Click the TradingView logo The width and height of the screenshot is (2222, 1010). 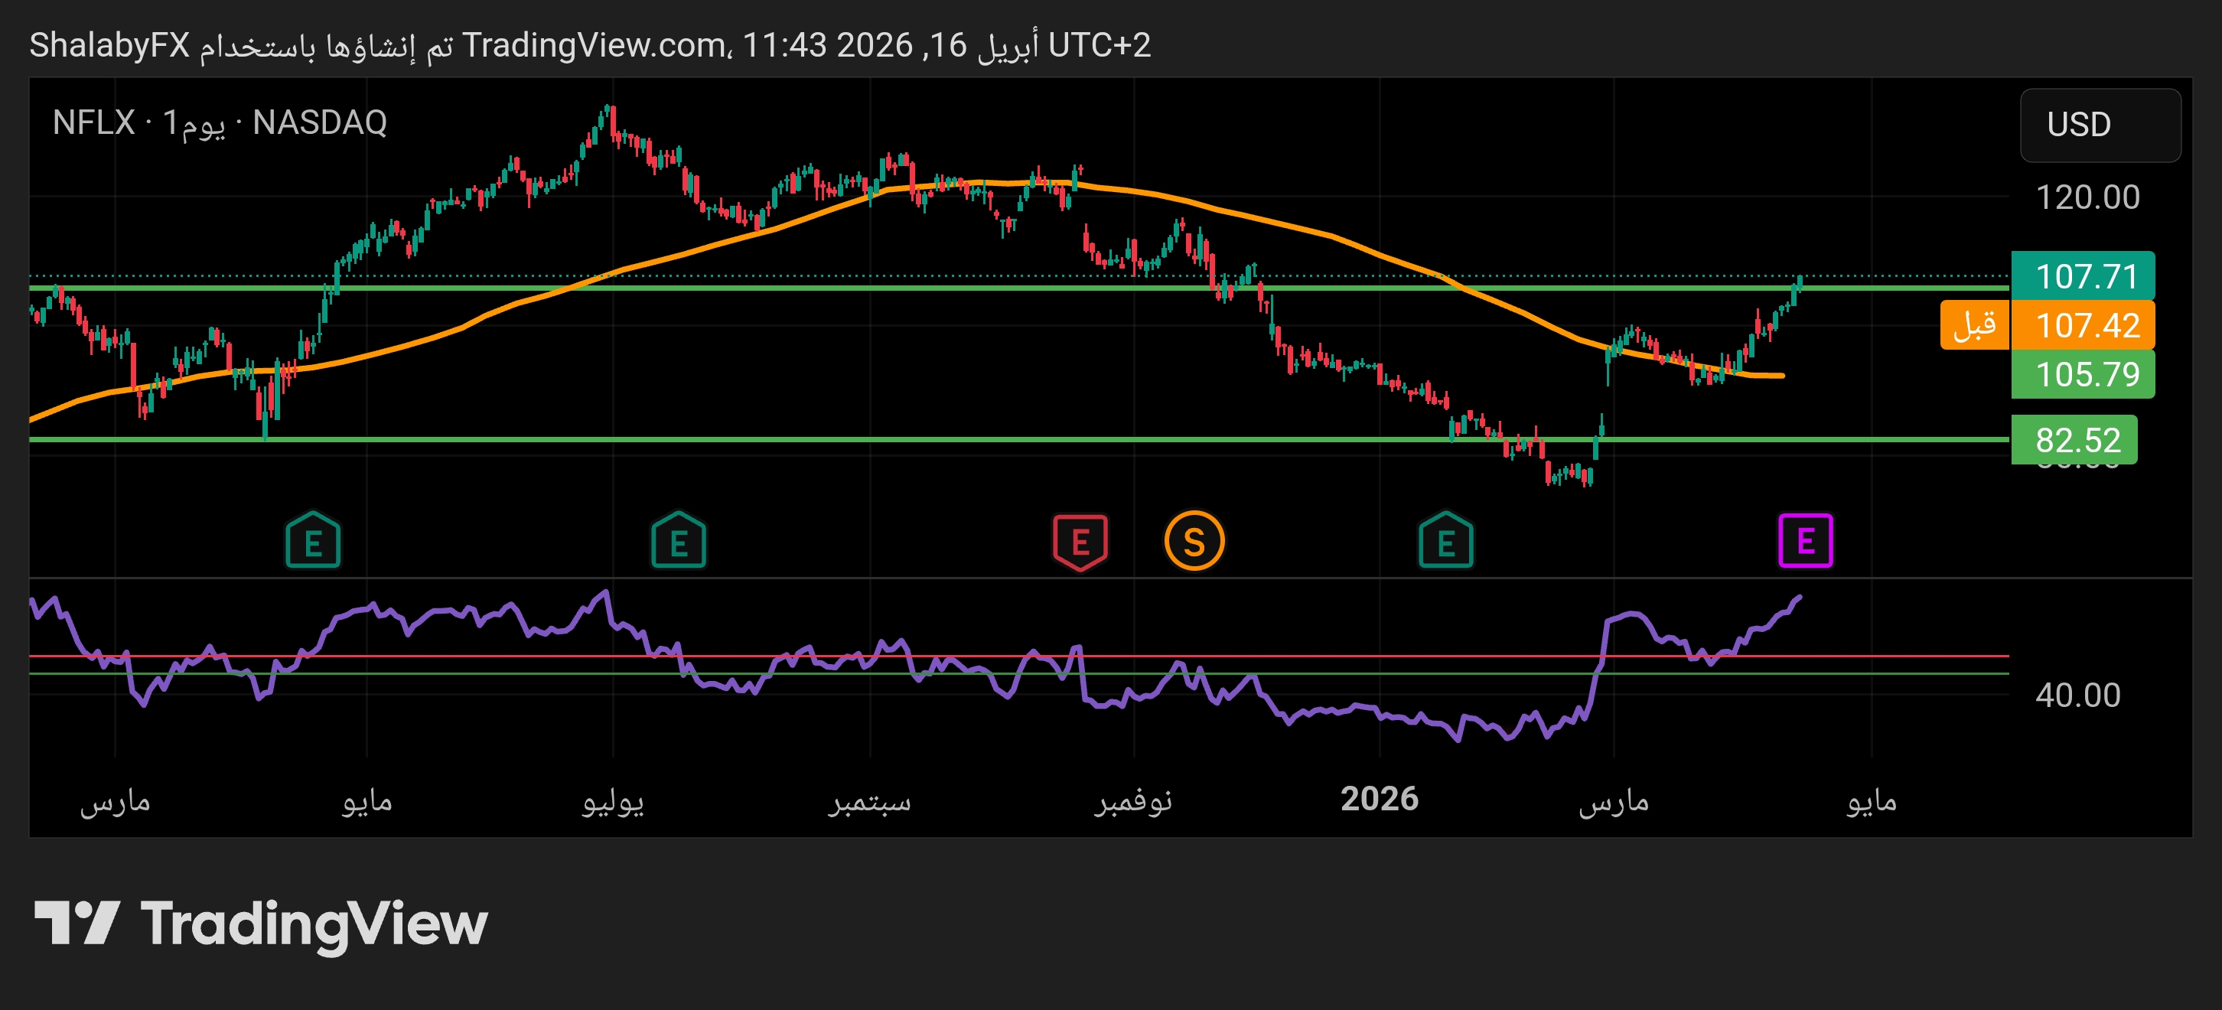260,924
